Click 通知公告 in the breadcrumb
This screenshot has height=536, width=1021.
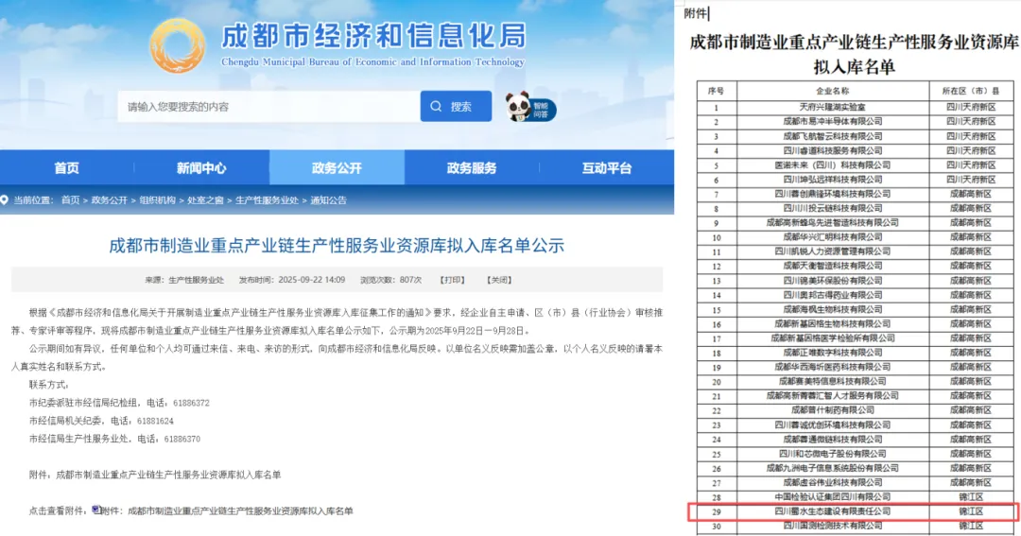(x=328, y=200)
